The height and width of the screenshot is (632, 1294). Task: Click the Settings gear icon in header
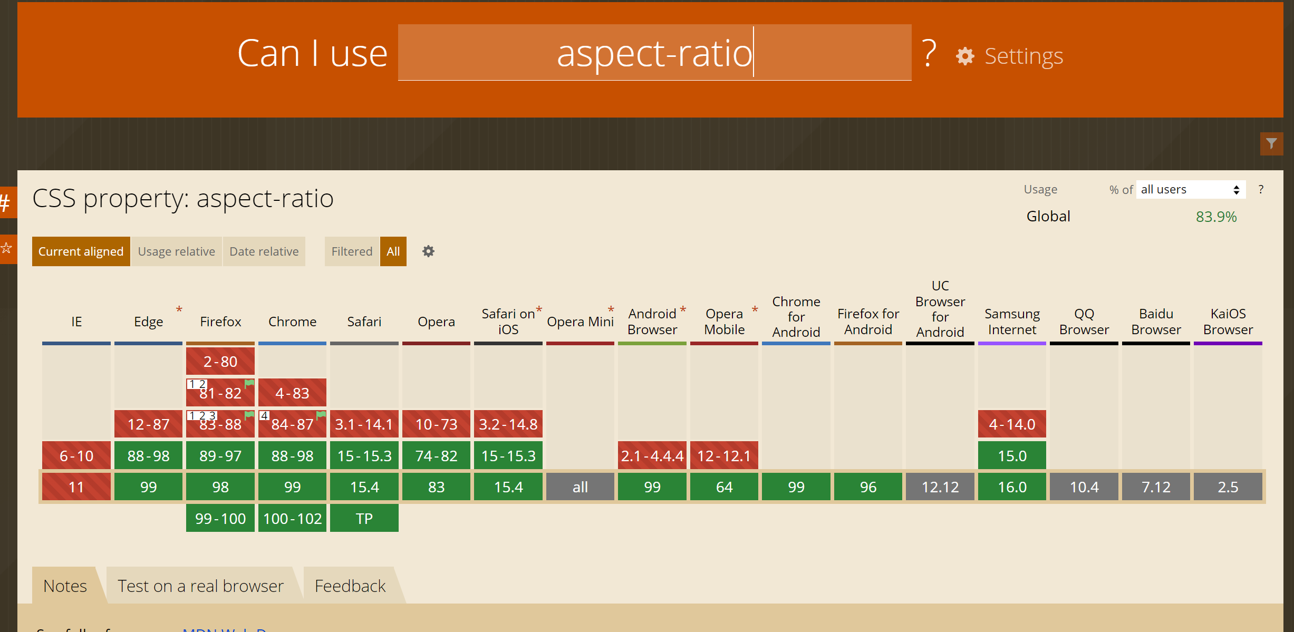[965, 56]
